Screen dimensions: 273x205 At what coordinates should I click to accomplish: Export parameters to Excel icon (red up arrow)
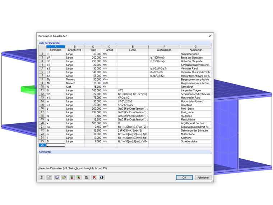pyautogui.click(x=71, y=177)
